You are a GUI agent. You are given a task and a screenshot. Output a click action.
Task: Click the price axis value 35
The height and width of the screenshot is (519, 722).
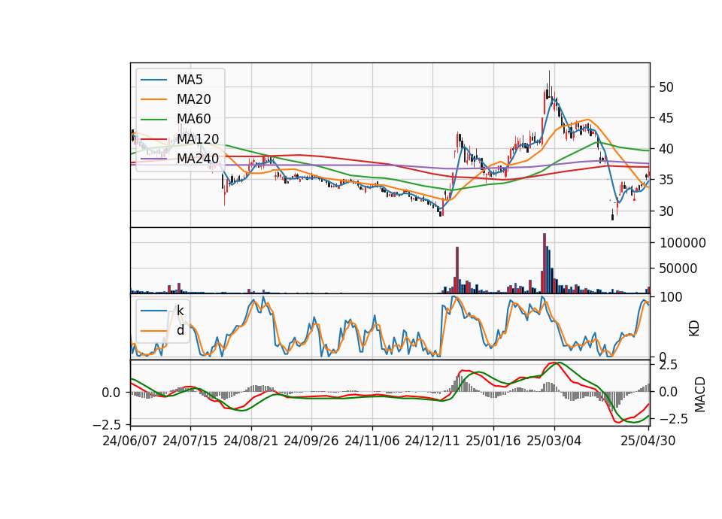click(666, 180)
